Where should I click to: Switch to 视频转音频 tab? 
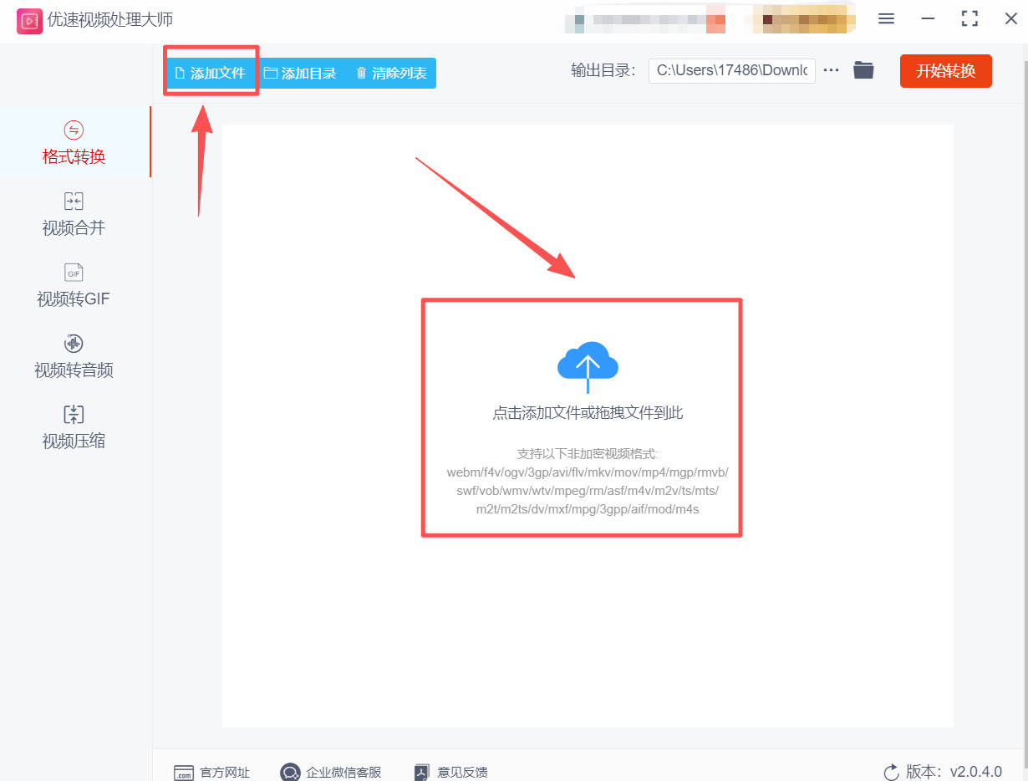(74, 356)
